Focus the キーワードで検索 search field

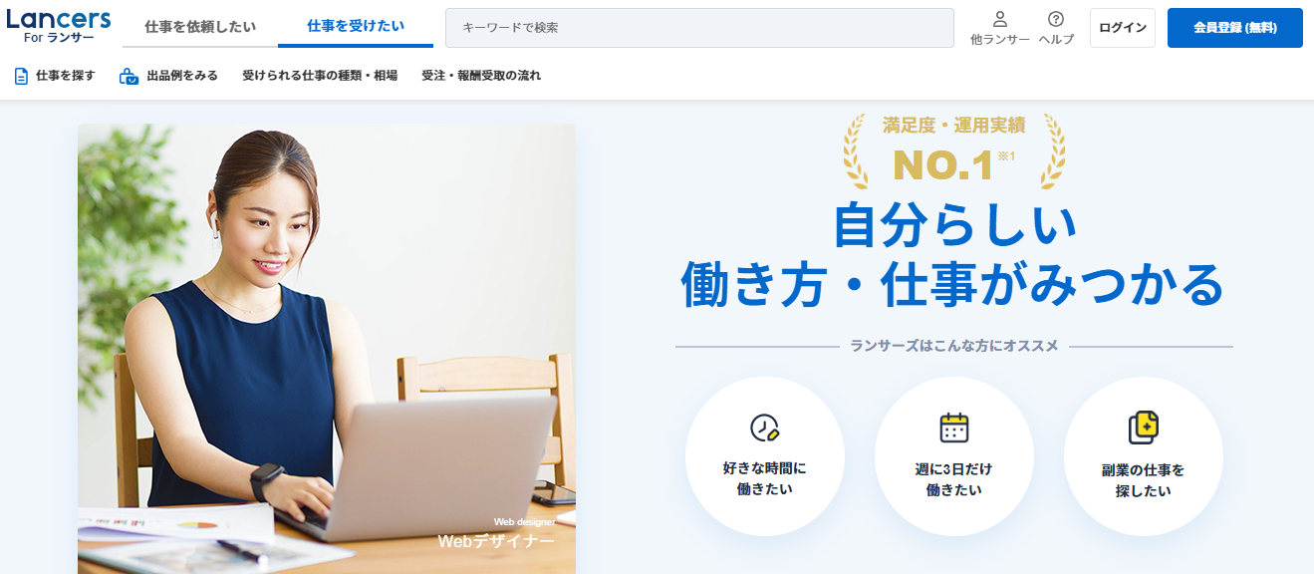pyautogui.click(x=699, y=28)
